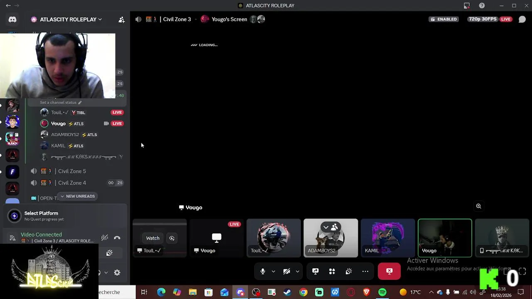Open Brave browser from the taskbar
This screenshot has width=532, height=299.
[x=366, y=292]
